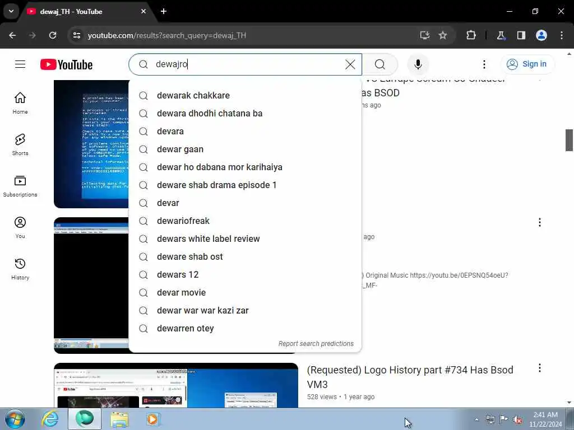The height and width of the screenshot is (430, 574).
Task: Toggle browser side panel
Action: pos(521,35)
